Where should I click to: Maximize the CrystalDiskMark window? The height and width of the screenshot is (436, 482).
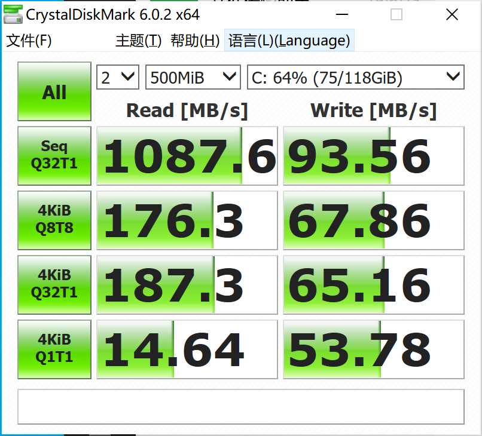coord(396,14)
